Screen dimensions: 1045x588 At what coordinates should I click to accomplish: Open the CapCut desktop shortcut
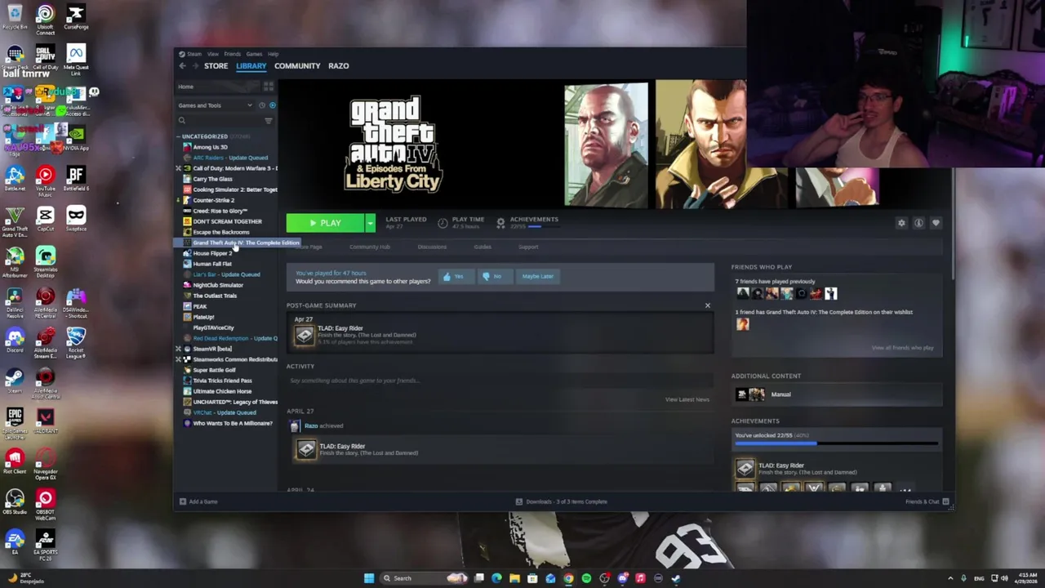[x=45, y=217]
